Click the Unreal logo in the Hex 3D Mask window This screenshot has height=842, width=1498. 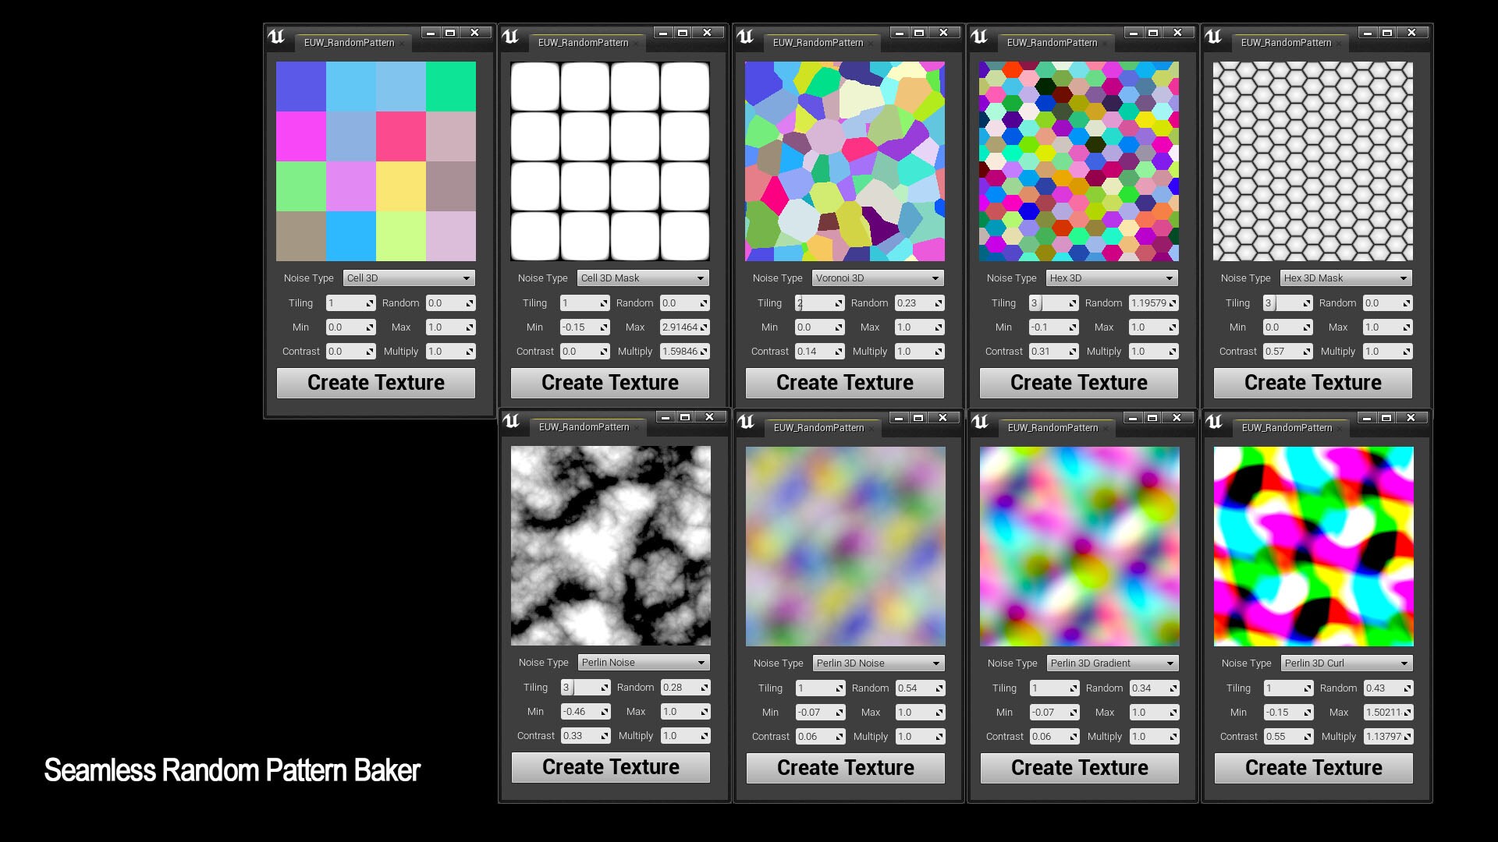(1213, 34)
